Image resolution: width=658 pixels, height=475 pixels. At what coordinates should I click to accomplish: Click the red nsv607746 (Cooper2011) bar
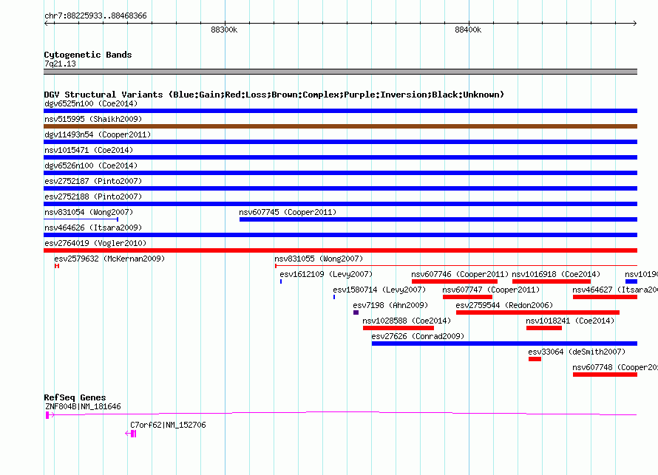(x=455, y=281)
